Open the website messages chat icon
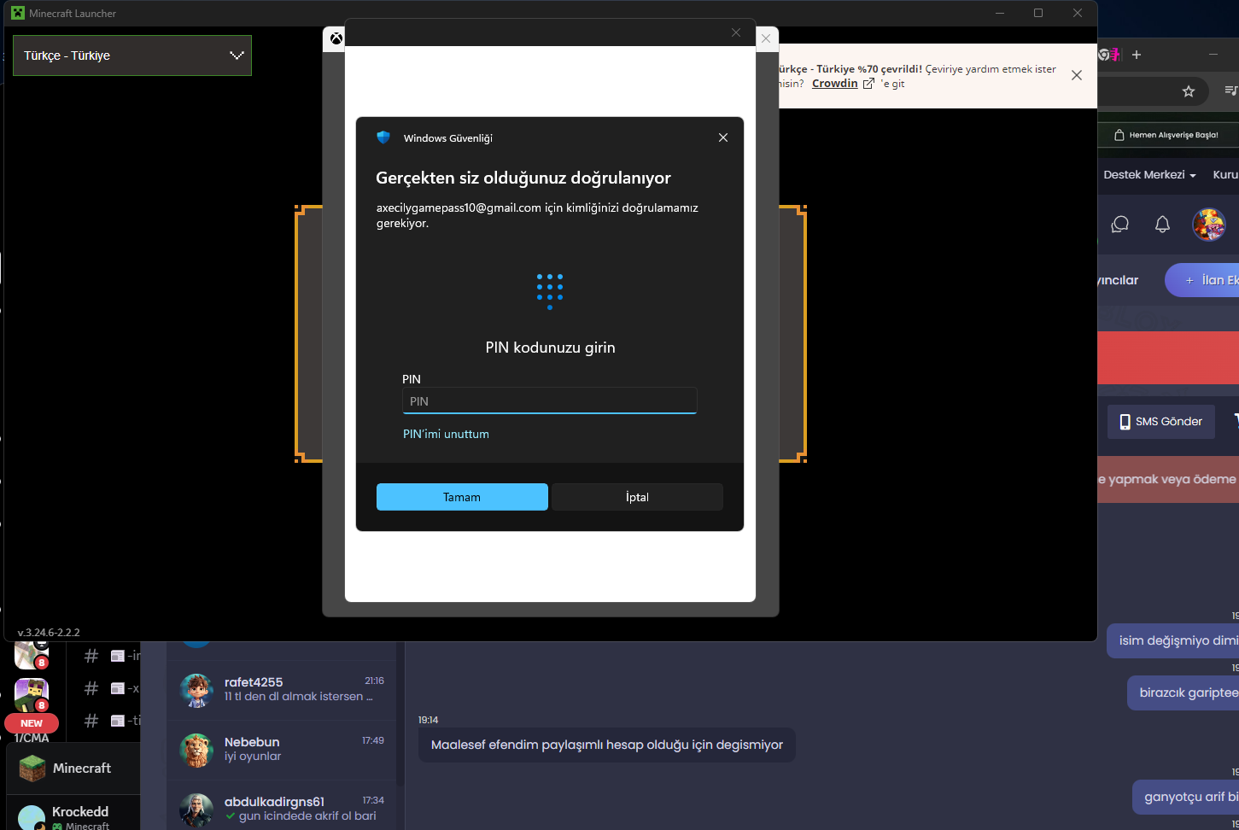 (1120, 225)
